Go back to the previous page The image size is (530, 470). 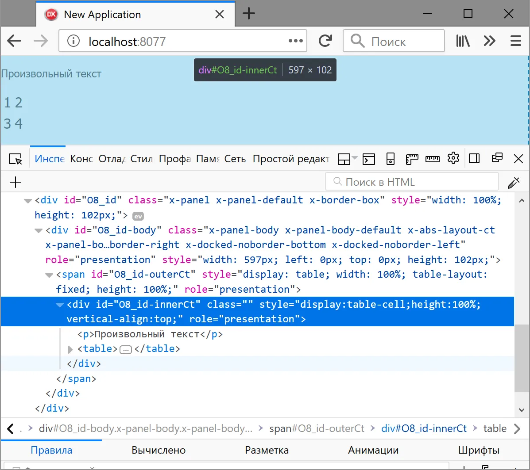[x=14, y=41]
